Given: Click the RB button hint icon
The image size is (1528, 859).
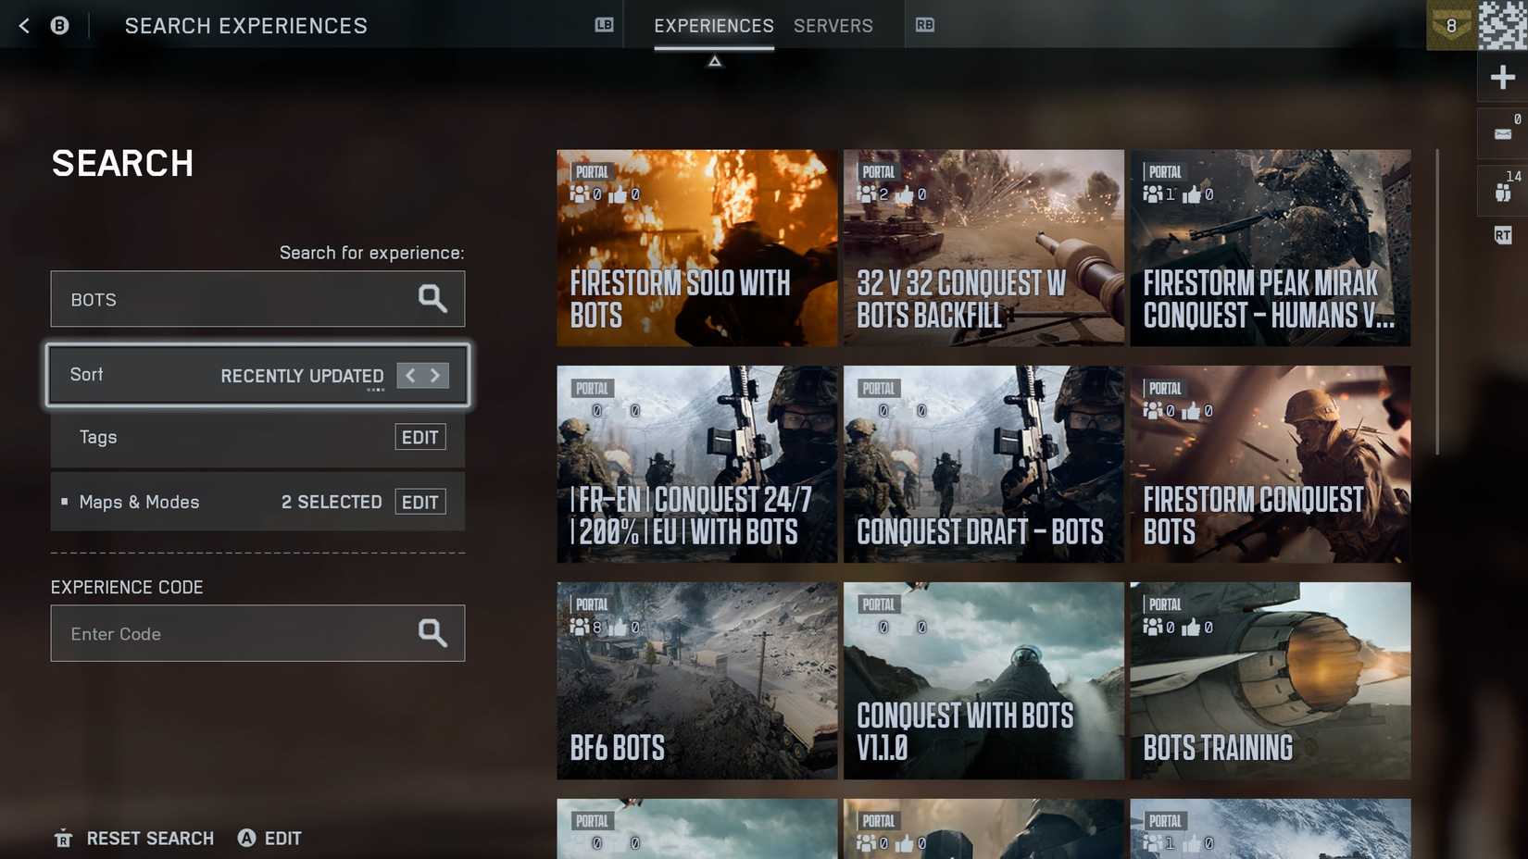Looking at the screenshot, I should click(x=926, y=25).
